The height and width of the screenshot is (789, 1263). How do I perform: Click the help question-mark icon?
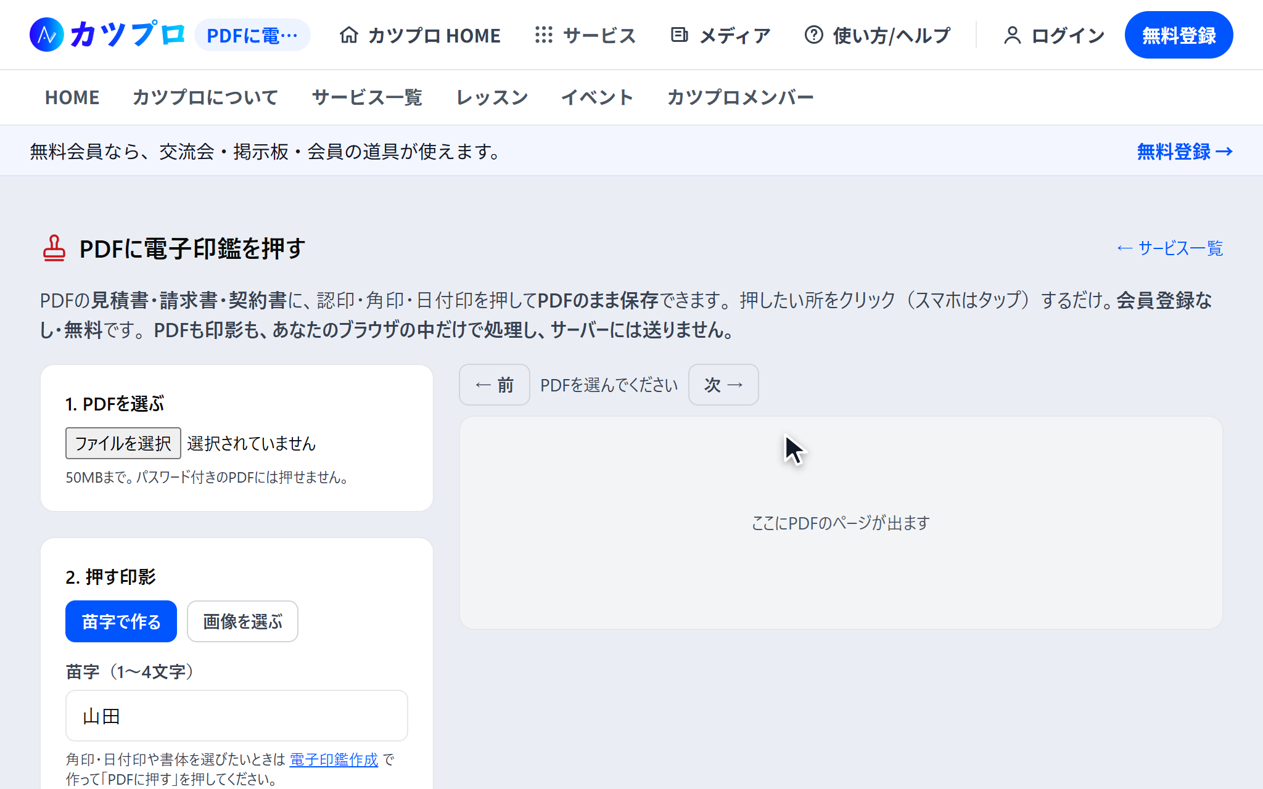point(814,35)
